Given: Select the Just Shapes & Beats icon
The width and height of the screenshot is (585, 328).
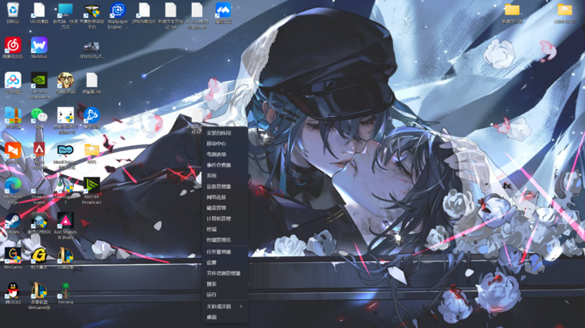Looking at the screenshot, I should (65, 225).
